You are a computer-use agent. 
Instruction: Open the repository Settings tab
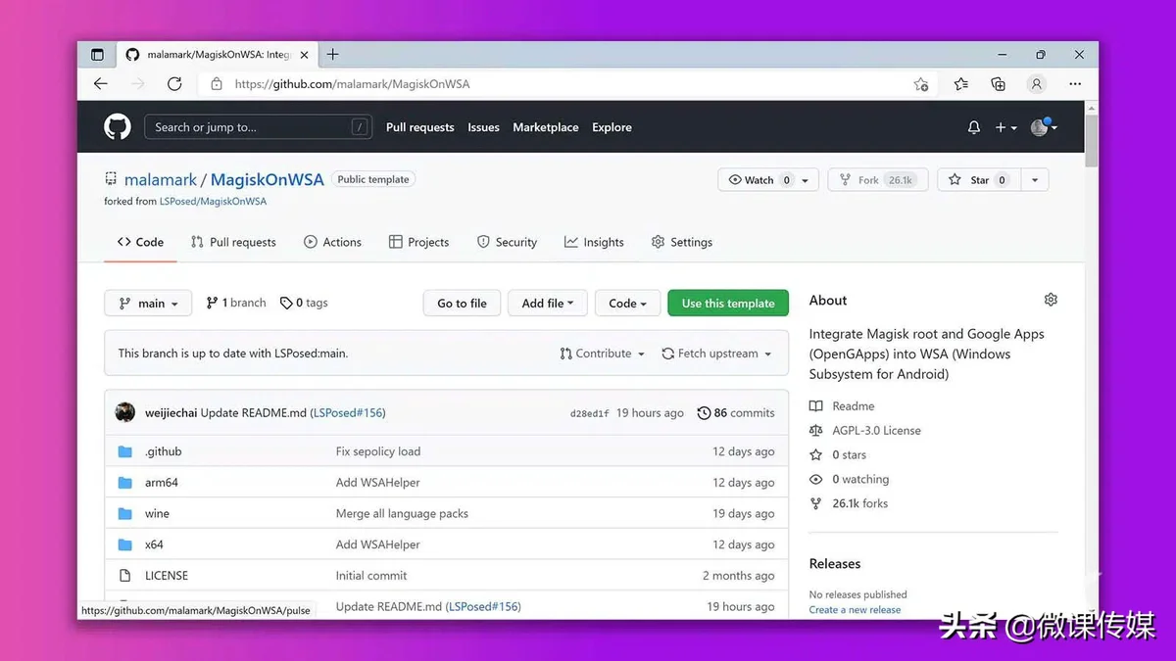click(682, 242)
